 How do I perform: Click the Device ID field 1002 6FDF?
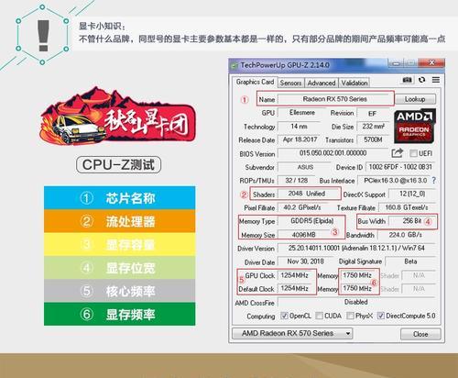coord(400,167)
